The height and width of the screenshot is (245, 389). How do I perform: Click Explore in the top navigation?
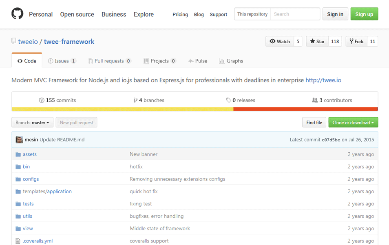(x=144, y=14)
